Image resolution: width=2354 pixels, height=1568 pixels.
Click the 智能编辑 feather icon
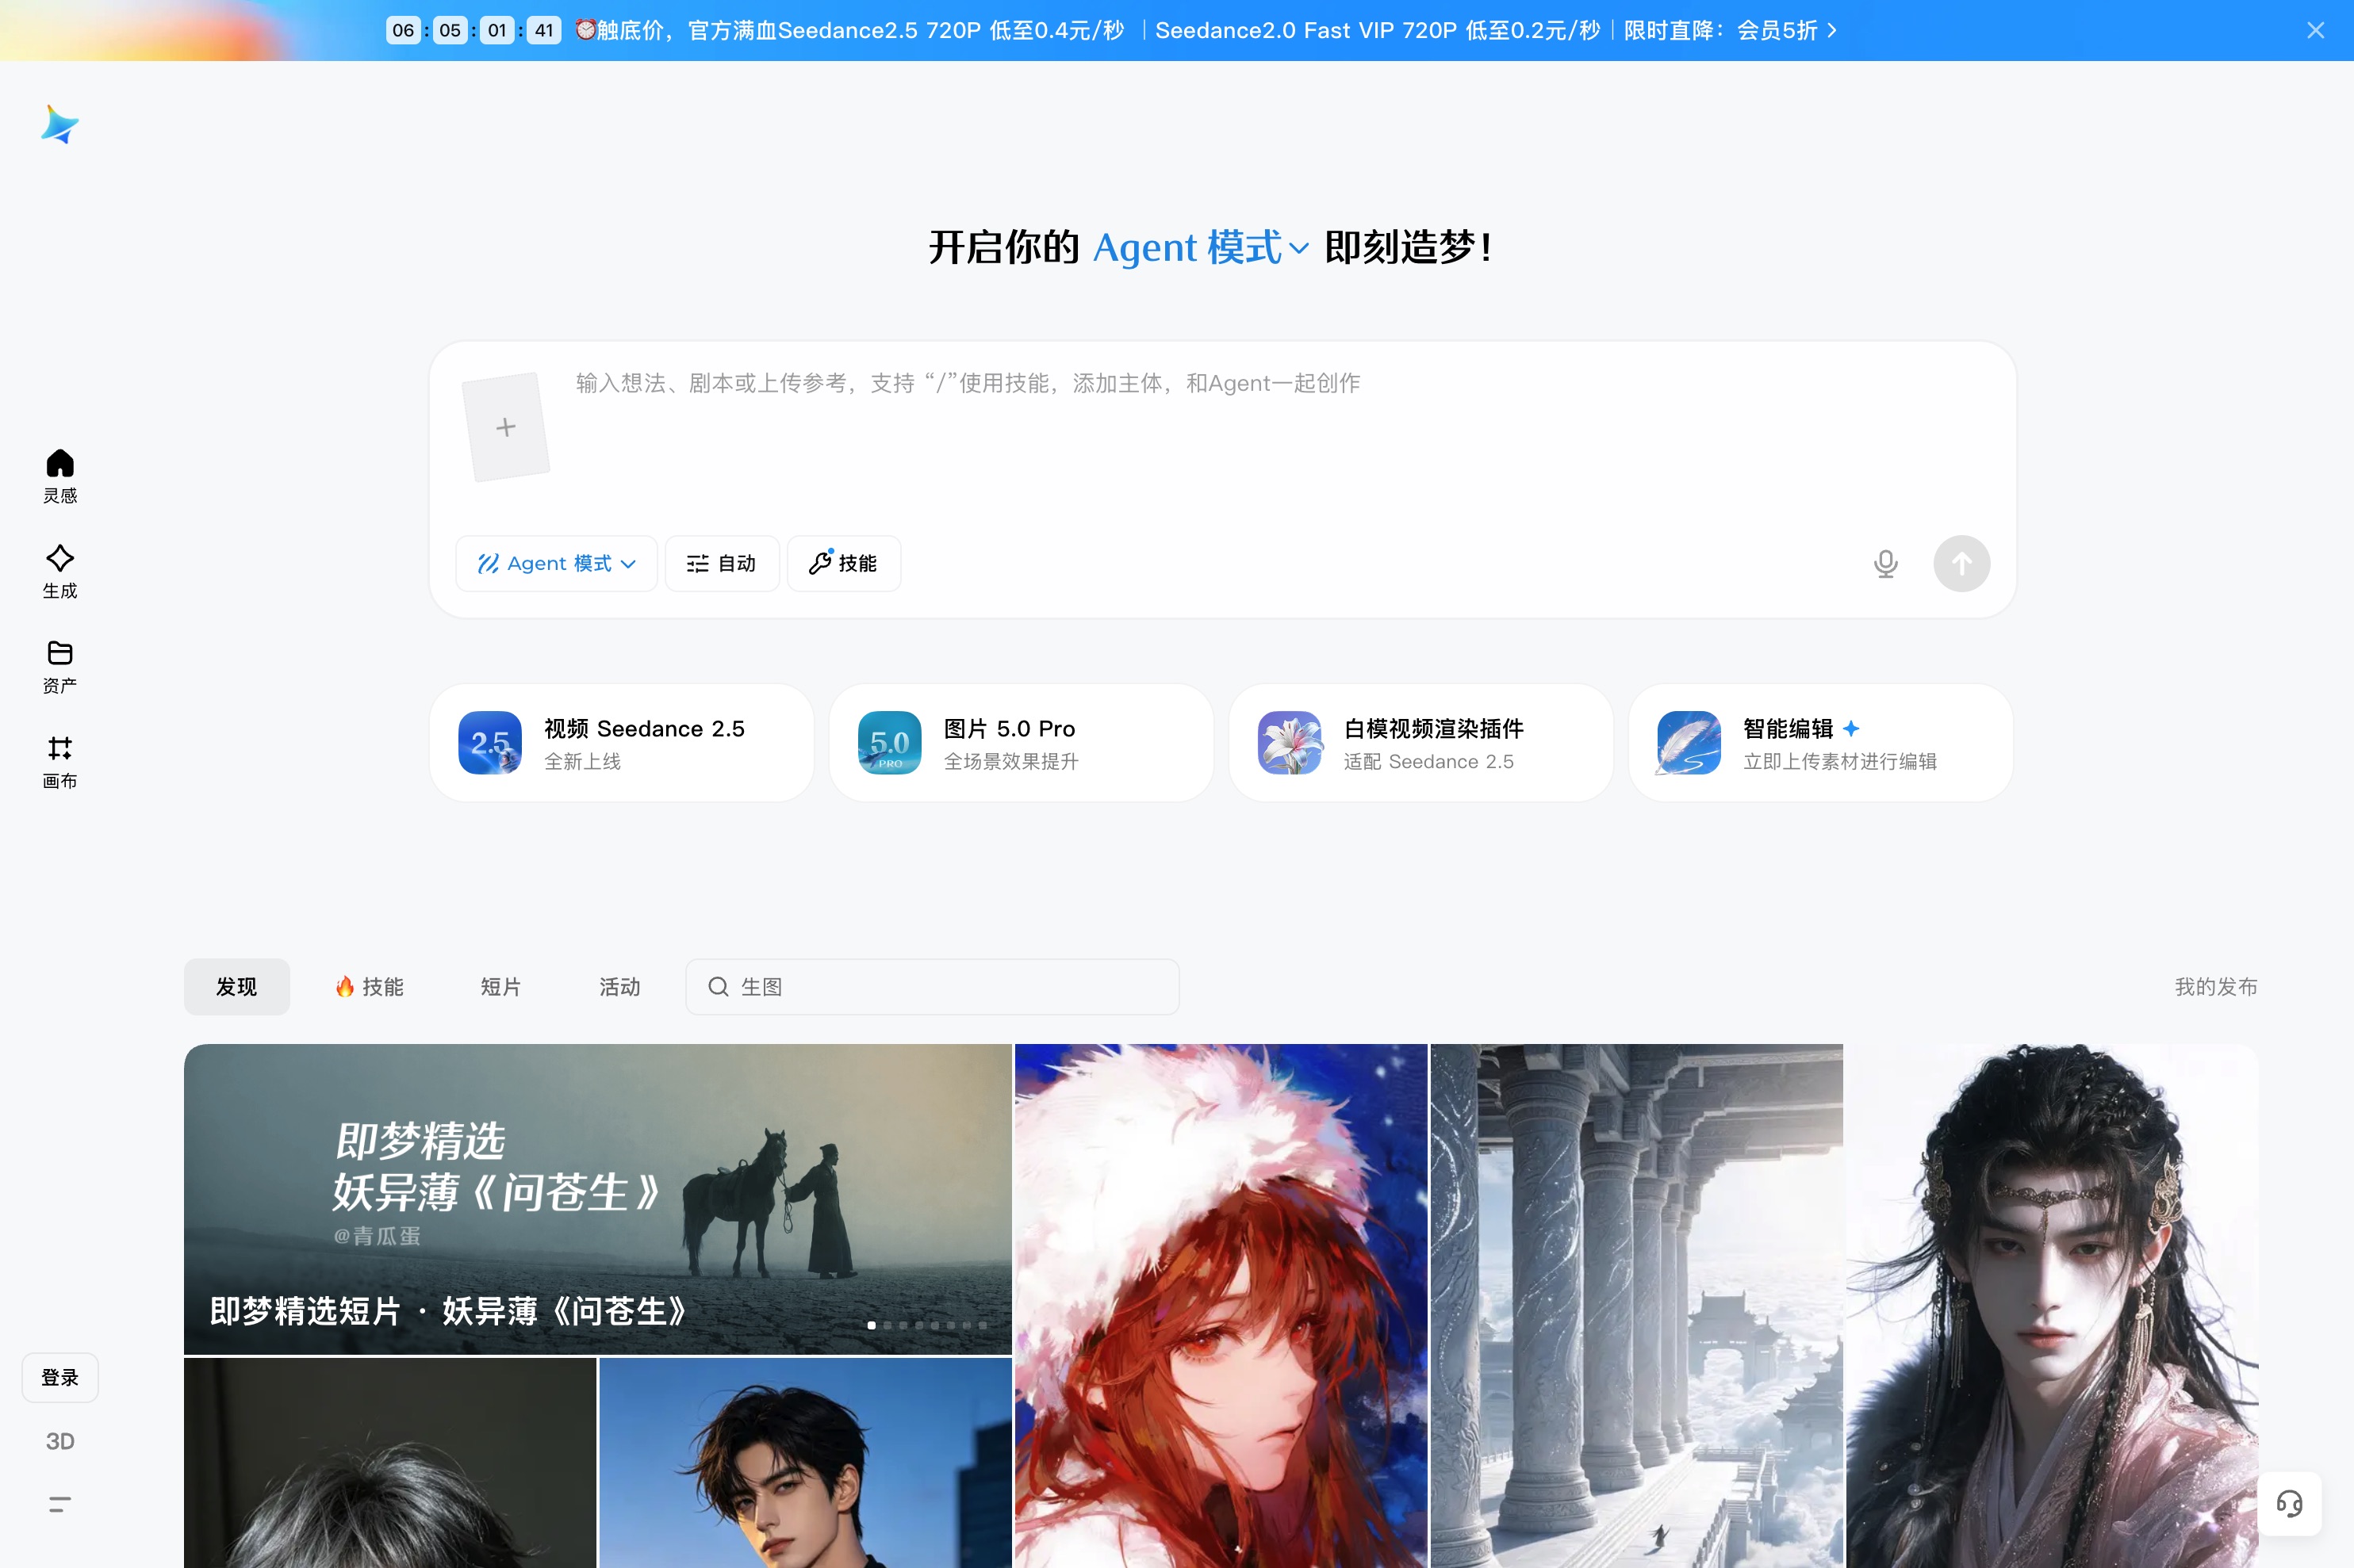point(1689,743)
